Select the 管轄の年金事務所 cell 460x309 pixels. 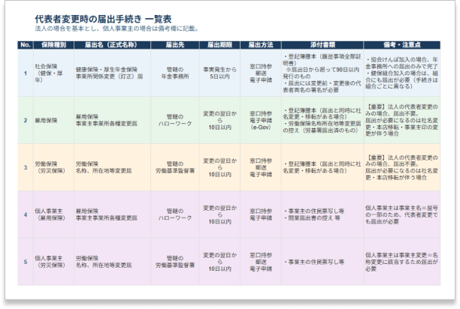point(175,73)
